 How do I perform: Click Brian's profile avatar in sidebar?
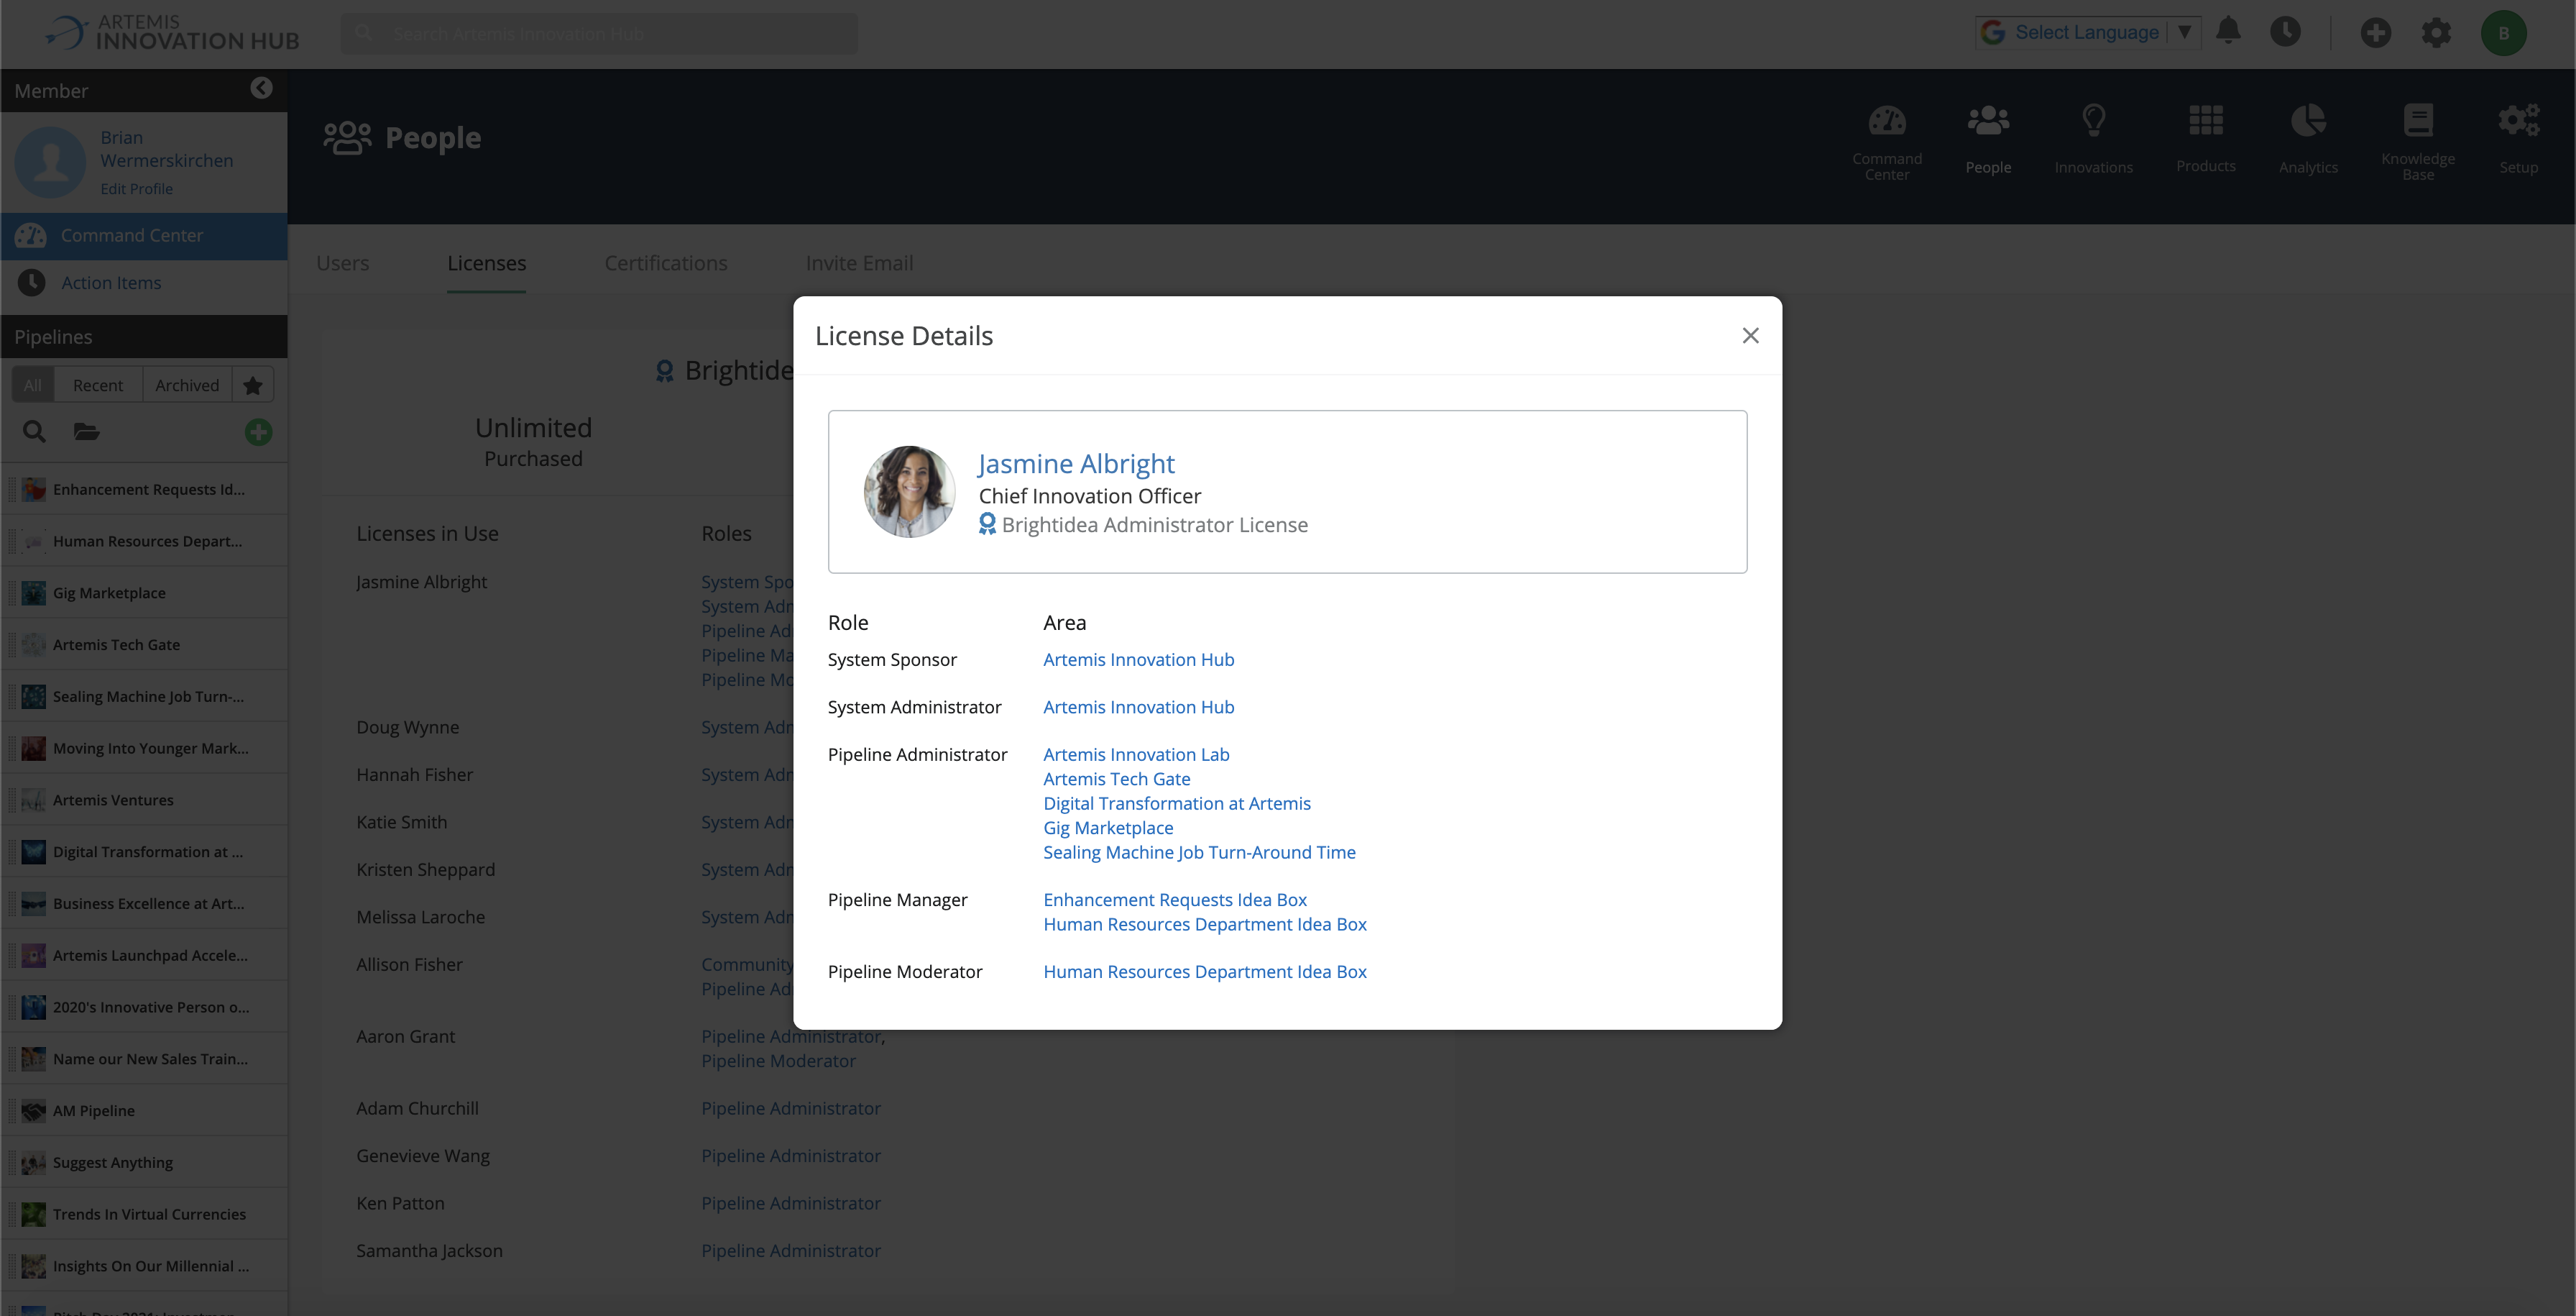pos(50,161)
